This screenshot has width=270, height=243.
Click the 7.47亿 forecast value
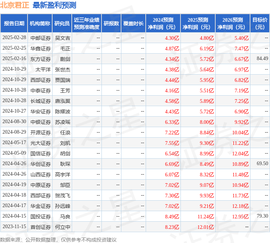pos(242,49)
